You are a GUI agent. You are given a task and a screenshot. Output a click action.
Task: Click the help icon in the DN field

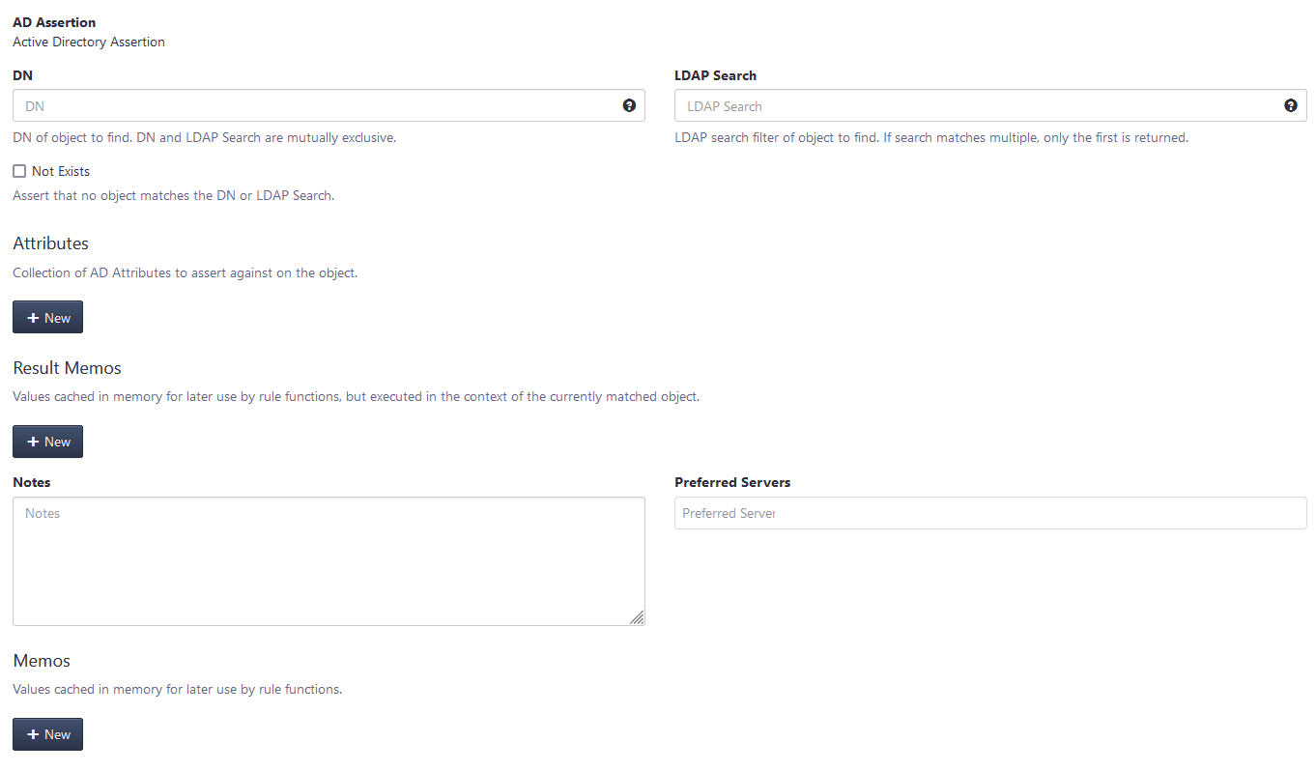[x=629, y=105]
